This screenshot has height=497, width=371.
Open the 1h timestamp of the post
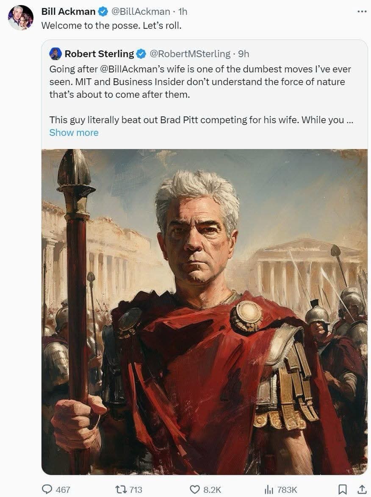pyautogui.click(x=183, y=12)
